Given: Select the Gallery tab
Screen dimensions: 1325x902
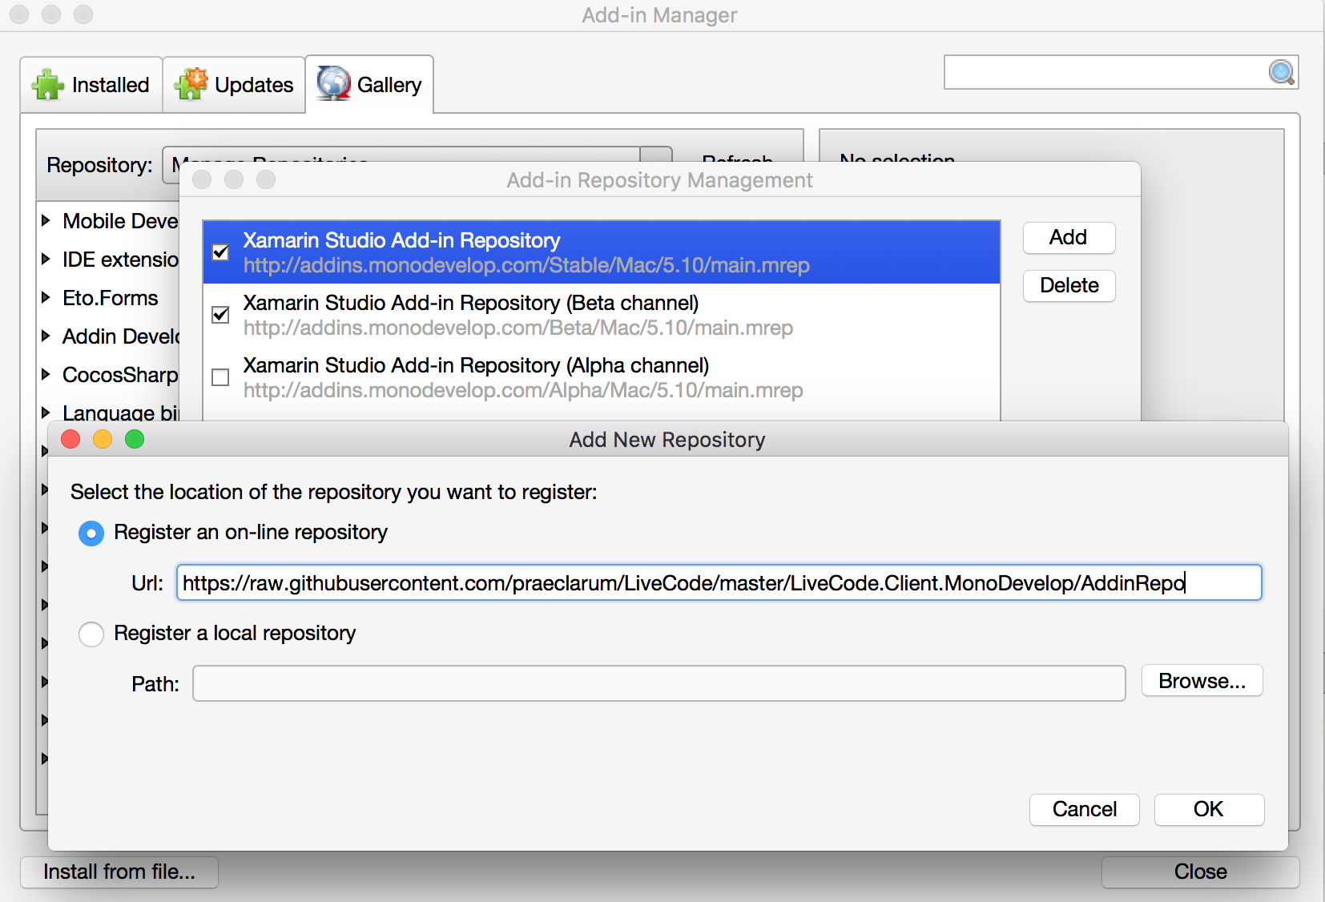Looking at the screenshot, I should (x=370, y=85).
